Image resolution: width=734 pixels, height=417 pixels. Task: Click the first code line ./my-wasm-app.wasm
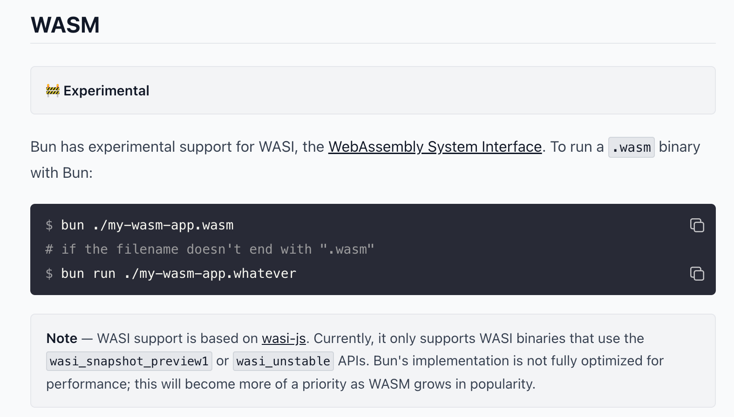tap(163, 225)
